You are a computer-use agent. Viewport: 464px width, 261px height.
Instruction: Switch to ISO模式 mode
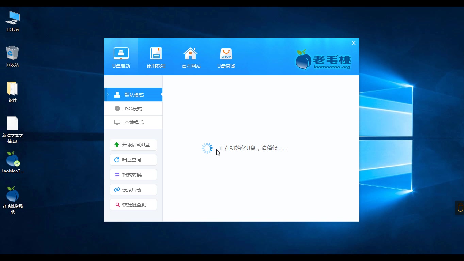coord(133,108)
